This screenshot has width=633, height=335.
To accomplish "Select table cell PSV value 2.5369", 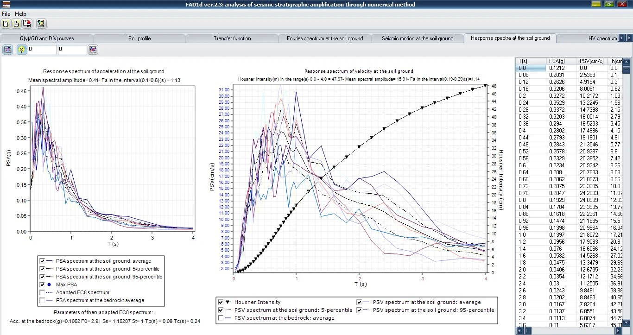I will 593,75.
